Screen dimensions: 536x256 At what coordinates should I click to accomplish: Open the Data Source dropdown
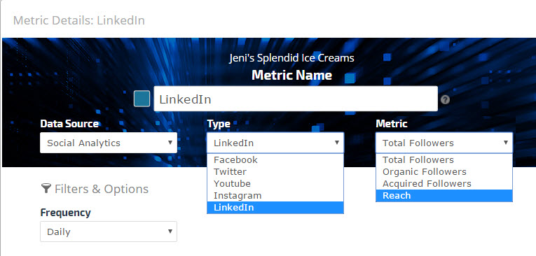[109, 143]
